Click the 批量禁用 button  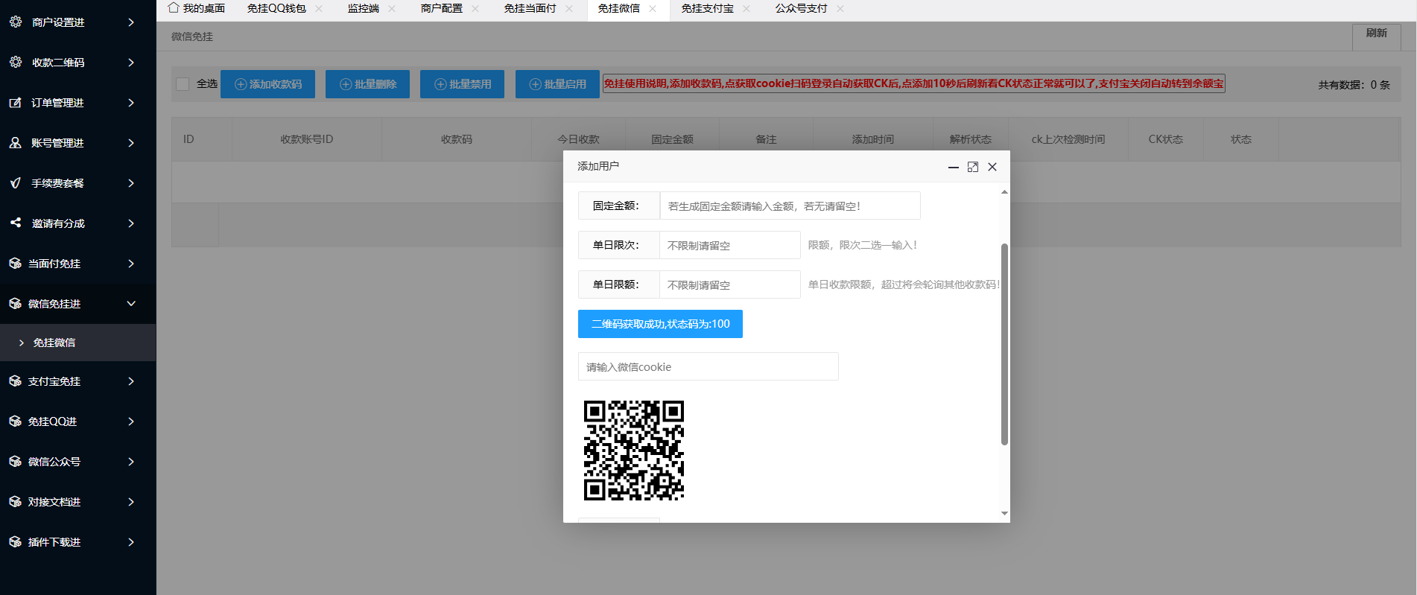tap(462, 84)
